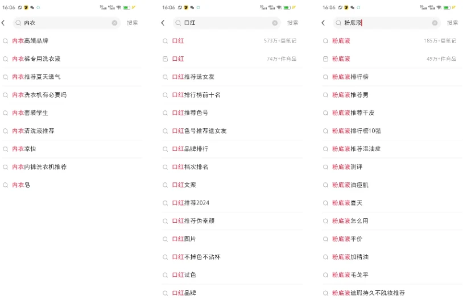Tap the shopping bag icon beside 粉底液 49万+ 件商品

tap(325, 59)
